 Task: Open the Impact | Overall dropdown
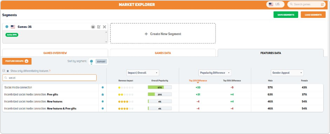pyautogui.click(x=143, y=73)
